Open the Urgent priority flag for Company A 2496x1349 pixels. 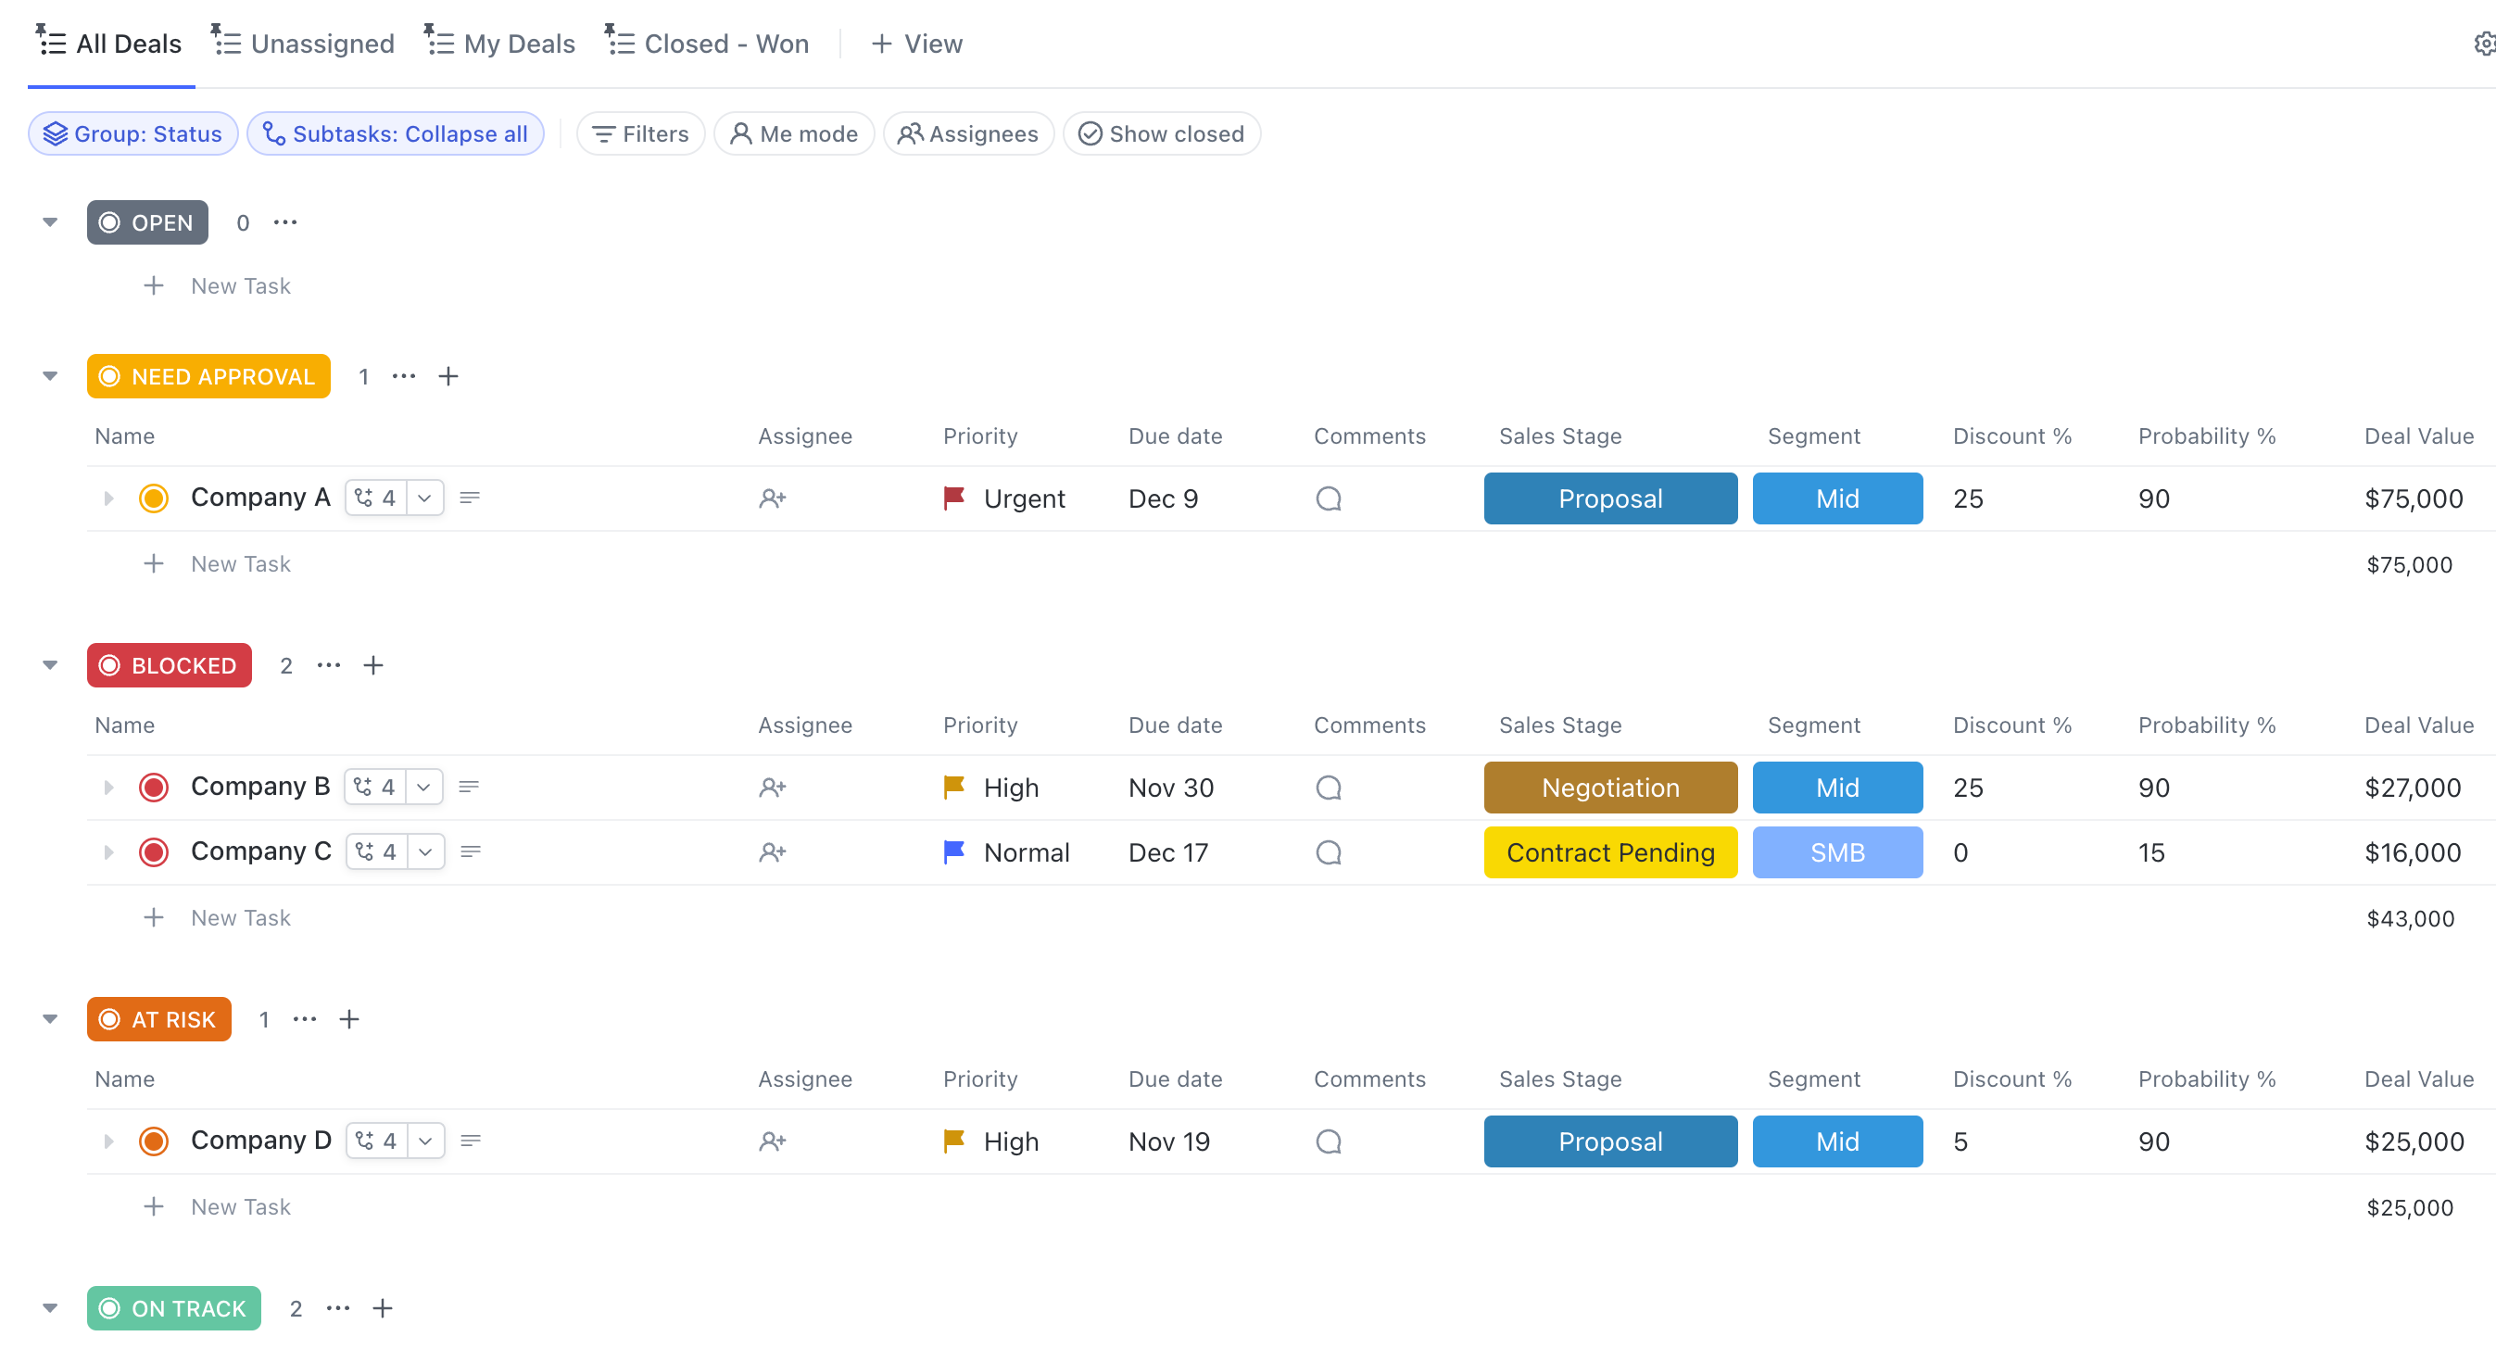(953, 498)
